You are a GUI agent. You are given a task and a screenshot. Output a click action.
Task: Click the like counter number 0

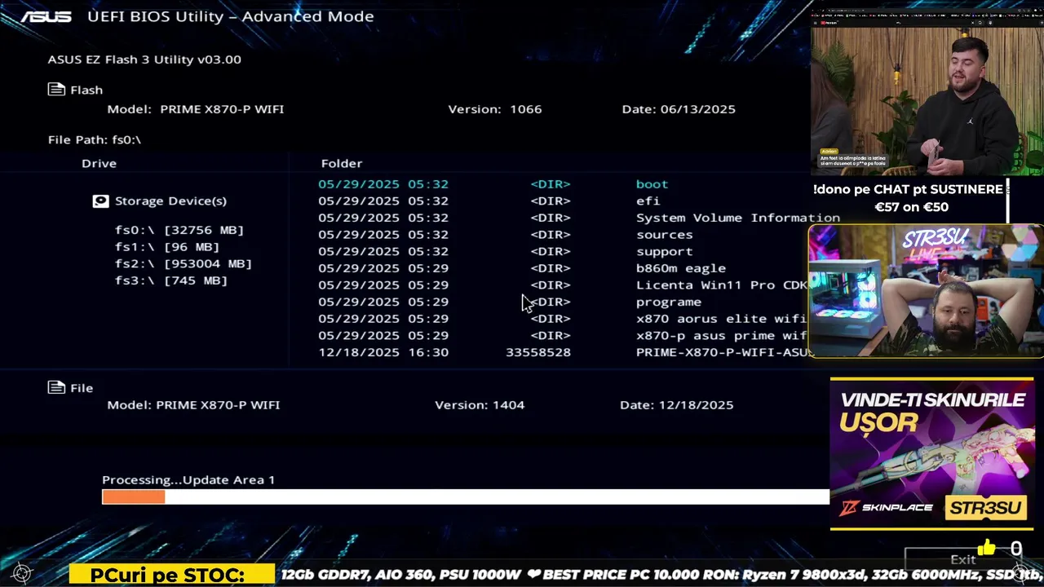1016,549
